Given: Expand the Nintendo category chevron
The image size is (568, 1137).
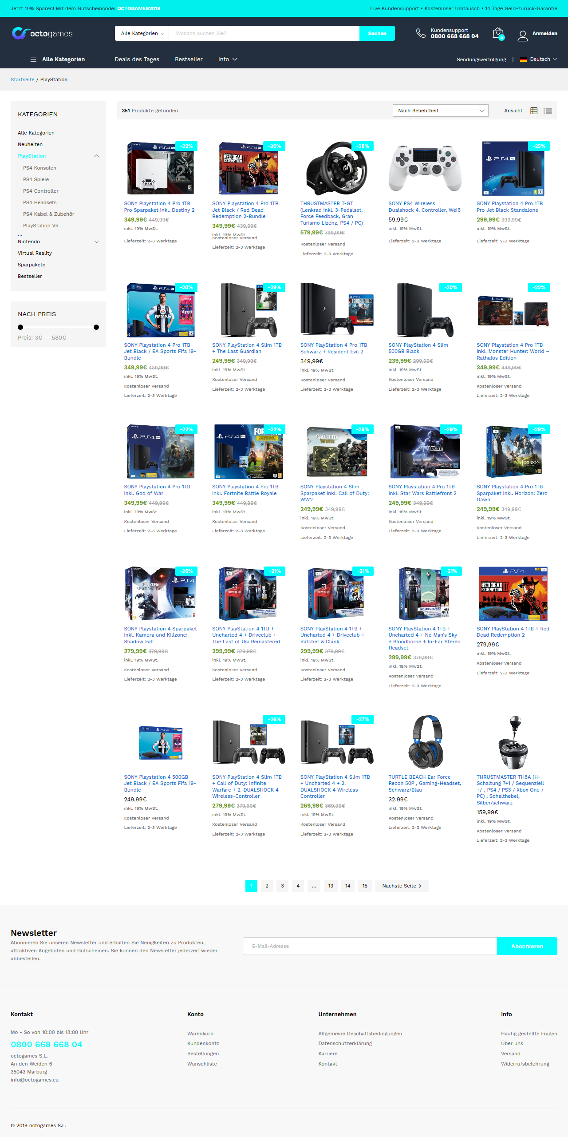Looking at the screenshot, I should (96, 242).
